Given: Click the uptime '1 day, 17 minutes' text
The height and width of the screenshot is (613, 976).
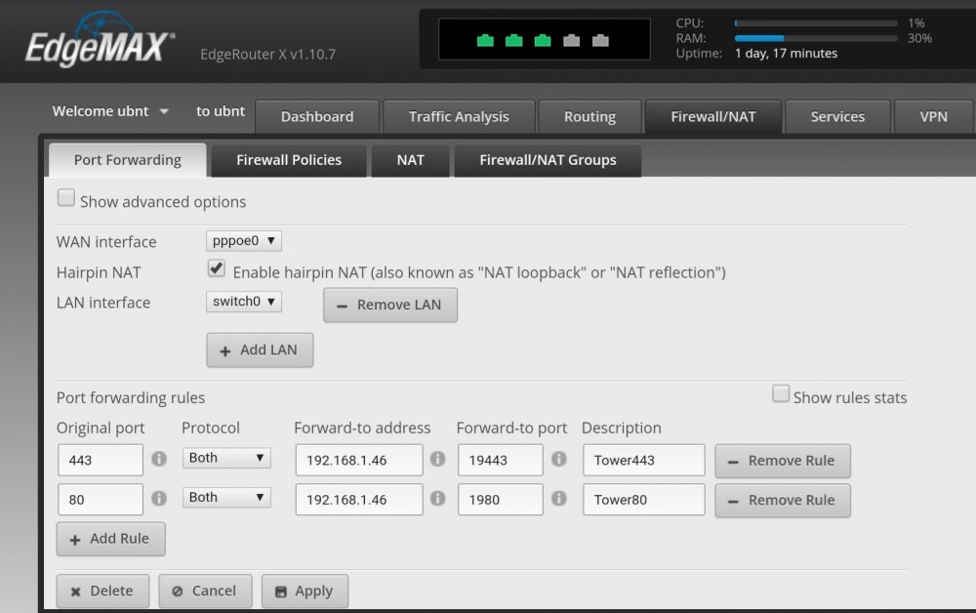Looking at the screenshot, I should [786, 54].
